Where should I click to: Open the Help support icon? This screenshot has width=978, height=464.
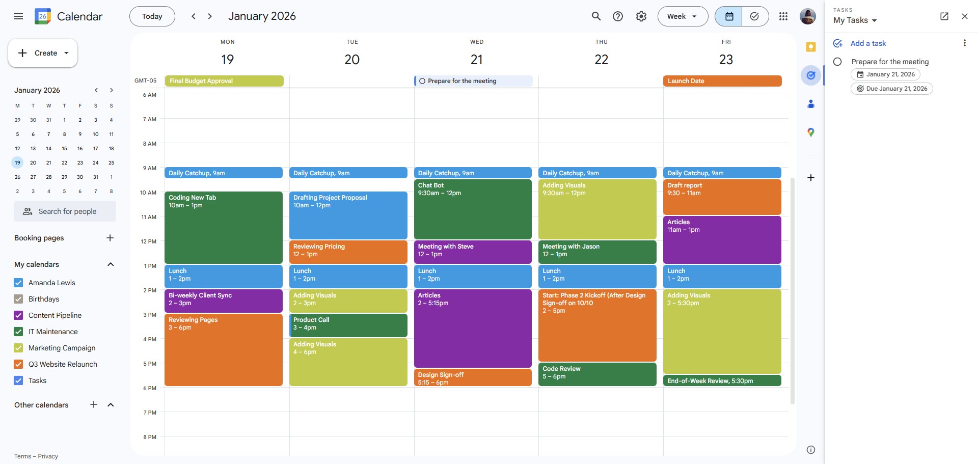click(x=618, y=16)
